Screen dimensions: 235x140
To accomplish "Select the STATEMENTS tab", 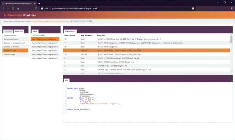I will [x=70, y=31].
